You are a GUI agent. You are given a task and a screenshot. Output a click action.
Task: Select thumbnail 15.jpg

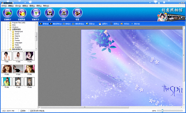29,69
